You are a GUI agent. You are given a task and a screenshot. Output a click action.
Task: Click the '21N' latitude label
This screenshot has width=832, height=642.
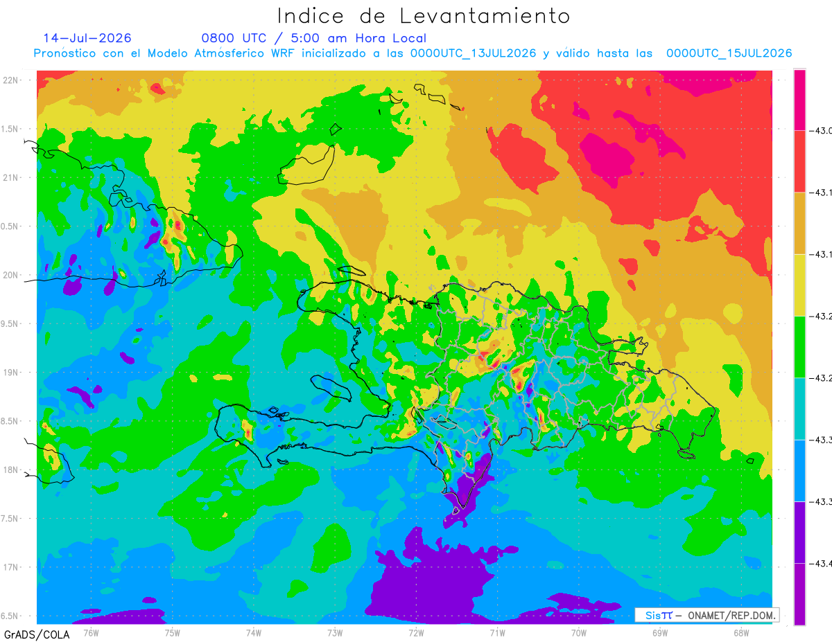[12, 177]
